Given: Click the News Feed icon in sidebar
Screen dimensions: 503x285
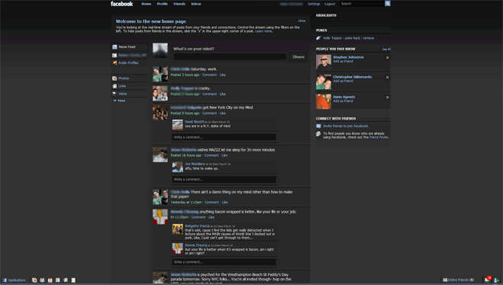Looking at the screenshot, I should tap(114, 46).
